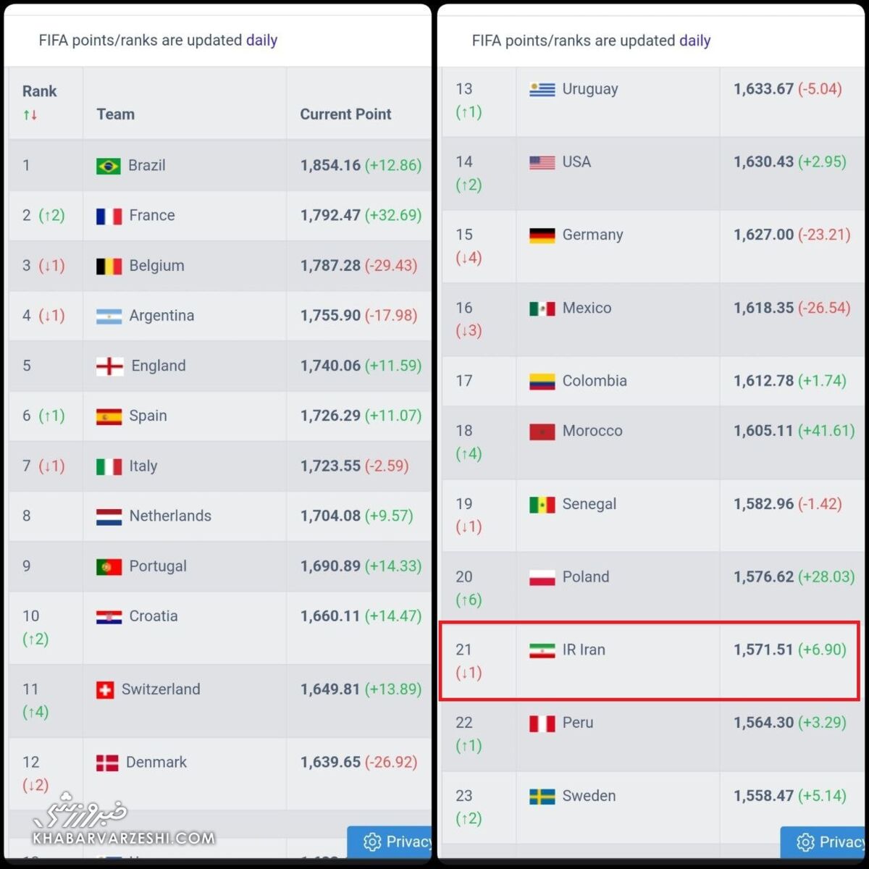Select the Argentina flag icon
The width and height of the screenshot is (869, 869).
[x=109, y=316]
